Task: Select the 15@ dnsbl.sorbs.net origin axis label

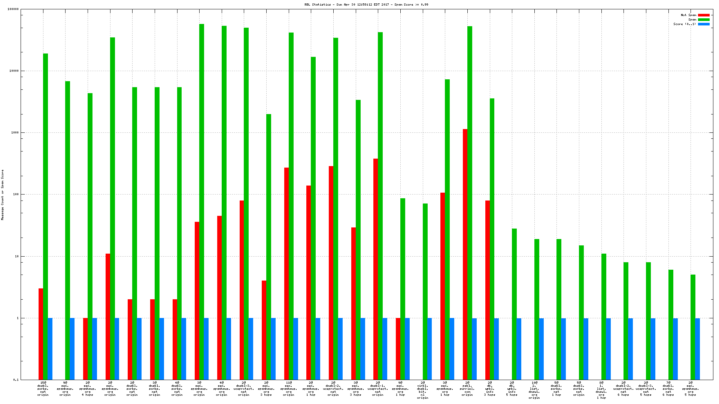Action: click(x=43, y=389)
